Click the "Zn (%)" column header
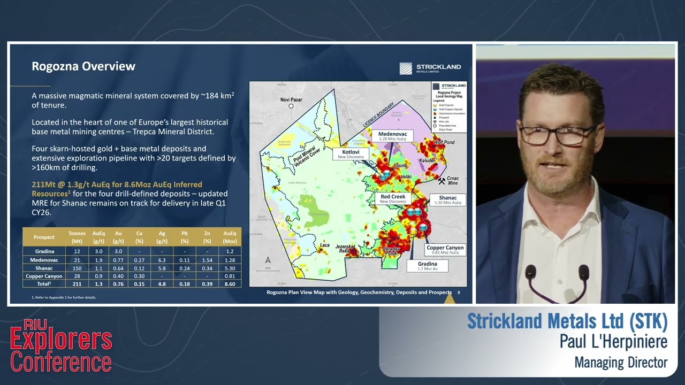The image size is (685, 385). (207, 237)
